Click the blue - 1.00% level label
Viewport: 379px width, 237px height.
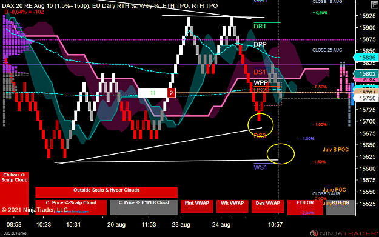pos(307,139)
